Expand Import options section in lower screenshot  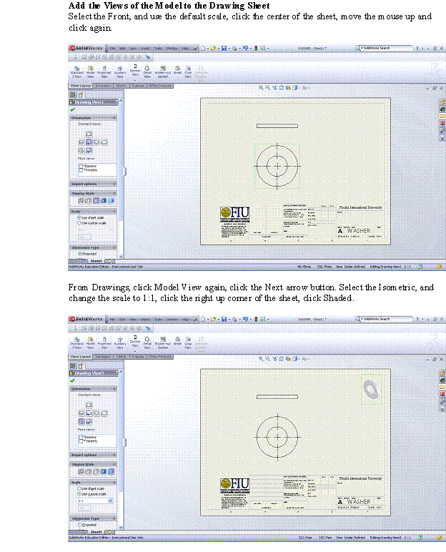(x=114, y=455)
